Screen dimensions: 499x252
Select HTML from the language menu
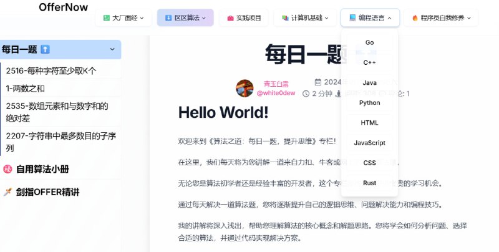(x=369, y=123)
